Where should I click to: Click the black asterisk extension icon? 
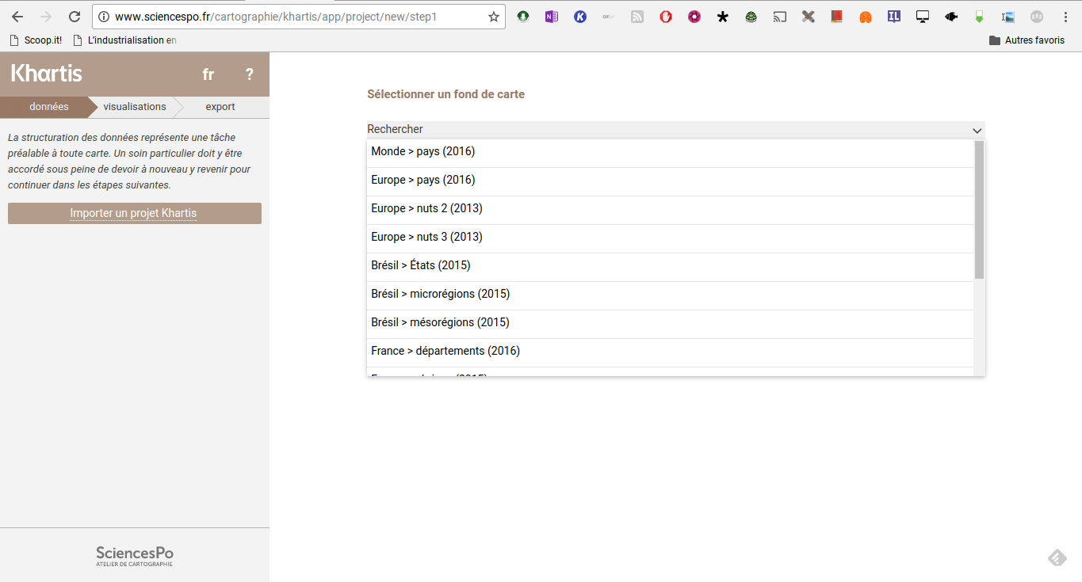coord(723,17)
